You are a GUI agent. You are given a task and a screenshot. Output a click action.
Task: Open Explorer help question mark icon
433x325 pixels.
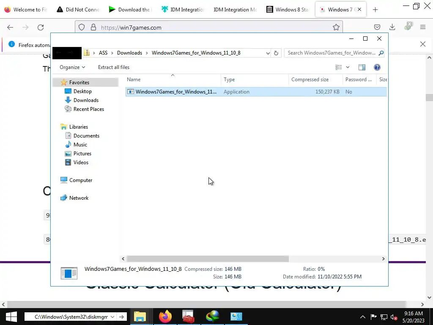(377, 67)
